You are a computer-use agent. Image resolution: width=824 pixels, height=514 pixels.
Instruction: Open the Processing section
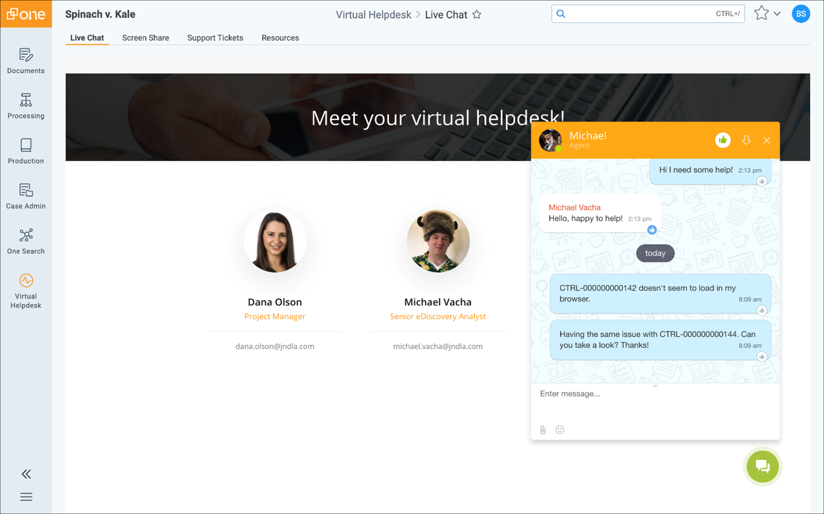click(x=26, y=106)
